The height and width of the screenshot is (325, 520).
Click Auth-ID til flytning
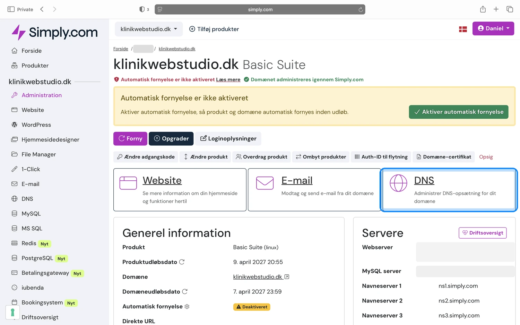click(x=381, y=157)
